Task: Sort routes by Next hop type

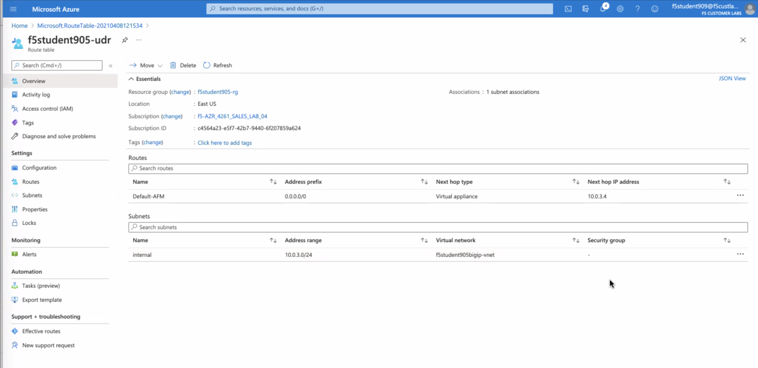Action: point(576,182)
